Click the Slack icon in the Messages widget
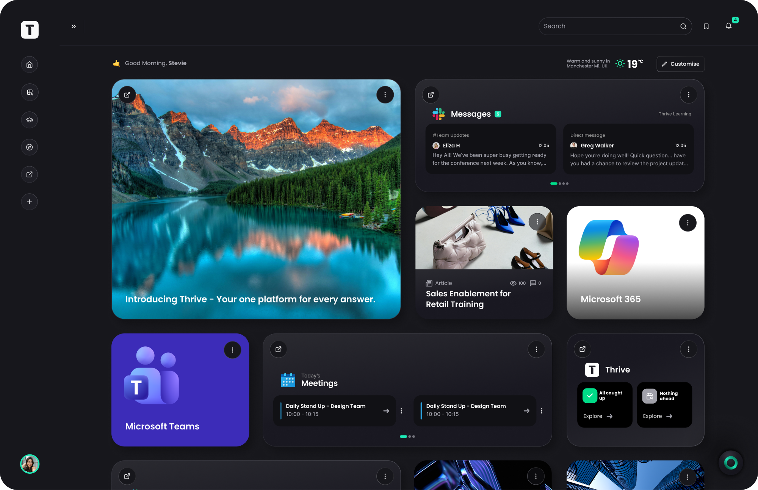Viewport: 758px width, 490px height. [x=439, y=114]
